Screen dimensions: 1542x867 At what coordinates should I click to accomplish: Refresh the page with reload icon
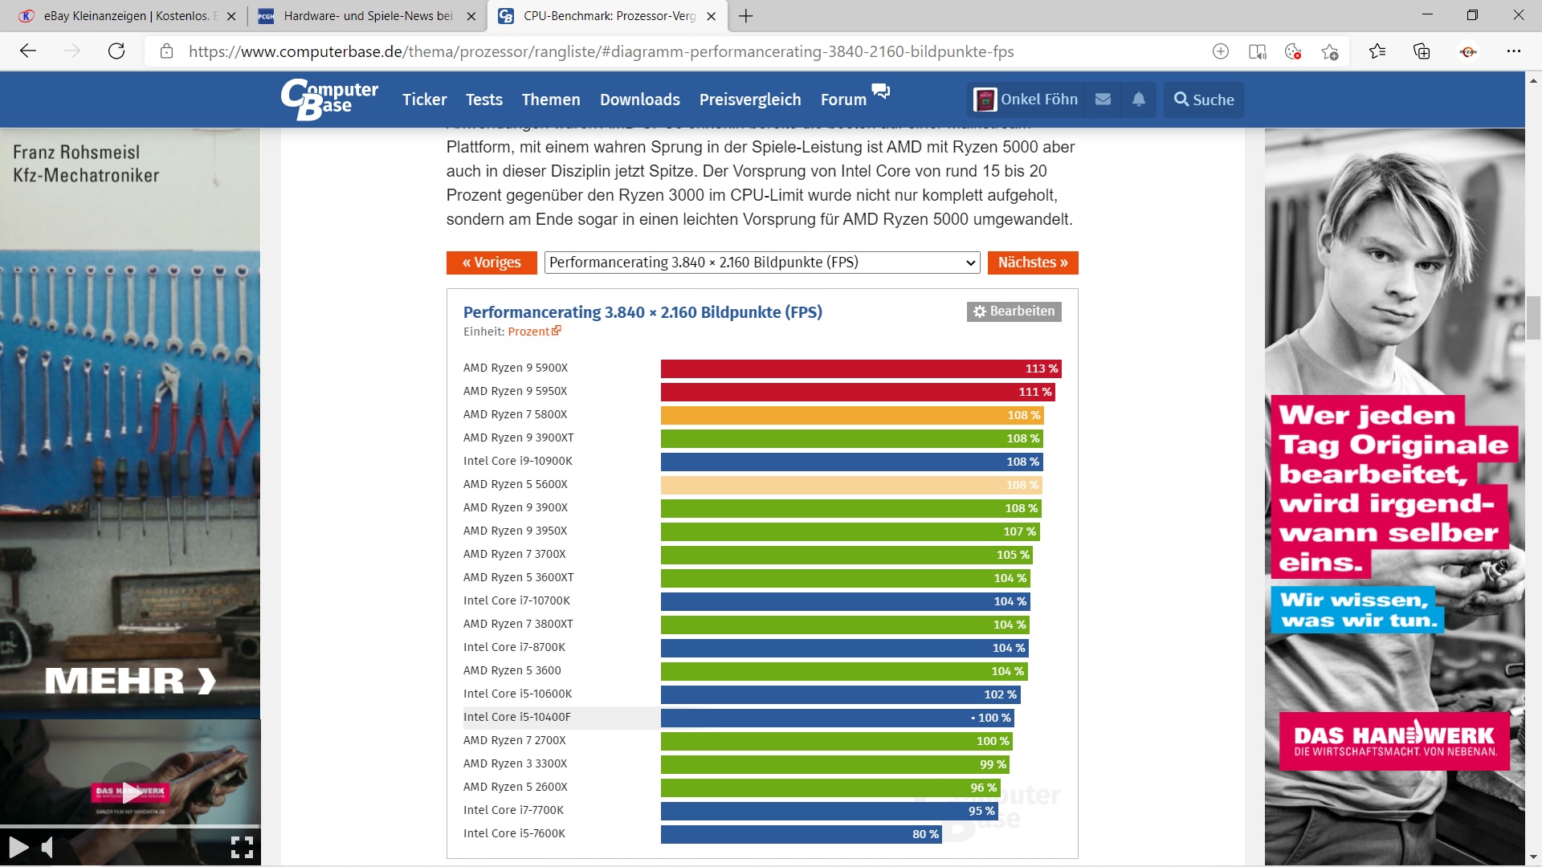pos(116,51)
